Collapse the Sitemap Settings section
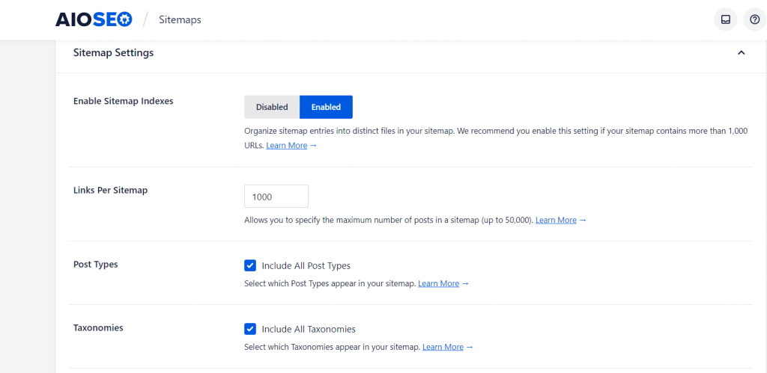Image resolution: width=767 pixels, height=373 pixels. coord(741,53)
